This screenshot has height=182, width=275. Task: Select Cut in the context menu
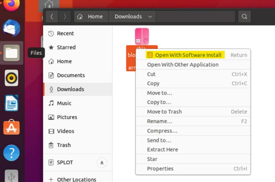click(193, 74)
